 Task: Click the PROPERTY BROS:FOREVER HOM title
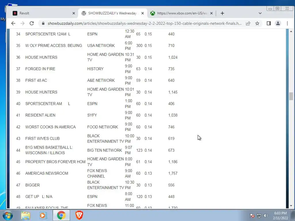(x=55, y=162)
